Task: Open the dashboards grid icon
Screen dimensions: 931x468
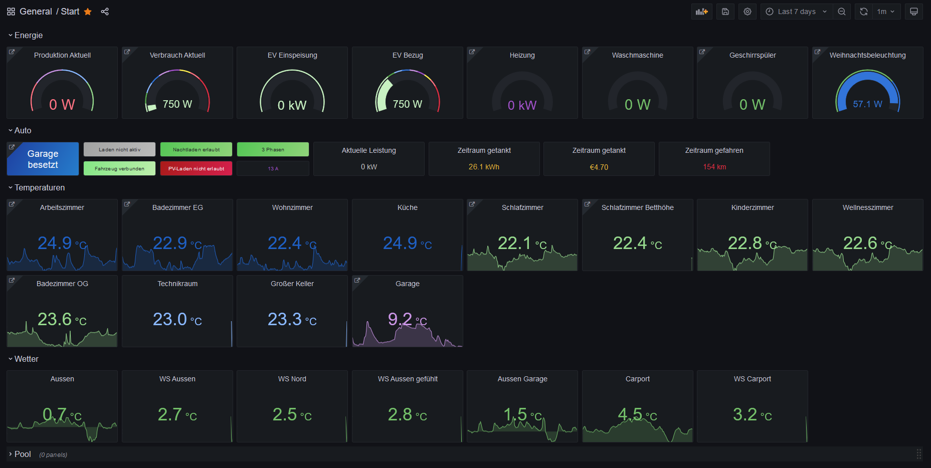Action: point(11,12)
